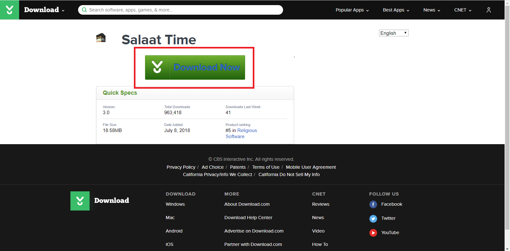The height and width of the screenshot is (251, 510).
Task: Open CNET How To link in footer
Action: [320, 244]
